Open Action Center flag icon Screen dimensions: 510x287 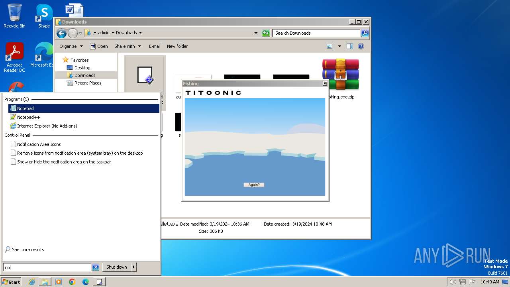tap(472, 282)
